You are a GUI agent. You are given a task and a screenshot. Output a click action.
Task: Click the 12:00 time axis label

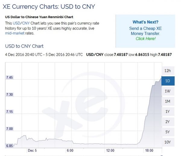(110, 151)
